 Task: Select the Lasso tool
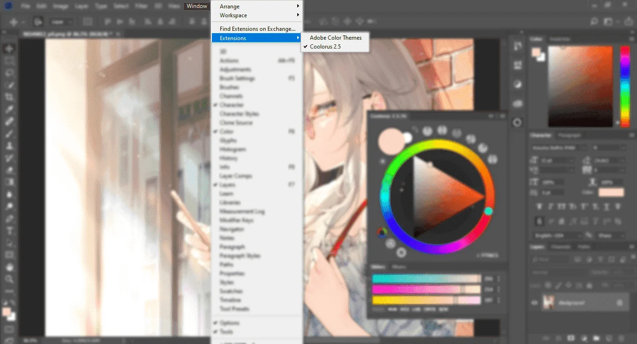[9, 73]
